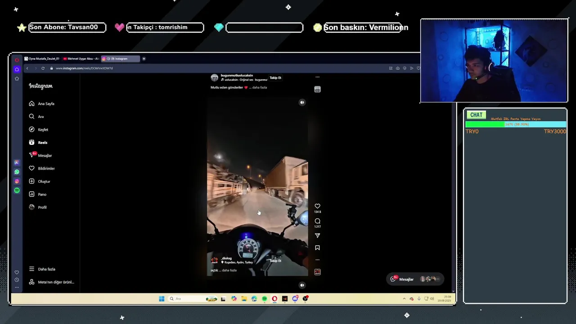Open the bugunmutluolucaksin profile link
This screenshot has height=324, width=576.
pyautogui.click(x=237, y=76)
